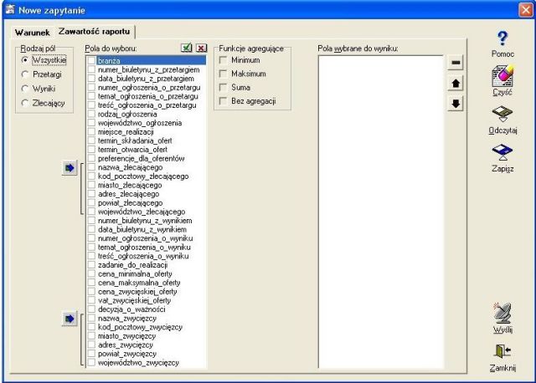Select the treść_ogłoszenia_o_wyniku row
This screenshot has width=536, height=383.
tap(147, 256)
